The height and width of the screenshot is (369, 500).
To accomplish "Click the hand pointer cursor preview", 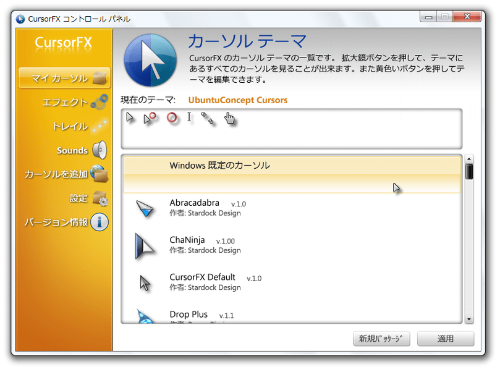I will [229, 117].
